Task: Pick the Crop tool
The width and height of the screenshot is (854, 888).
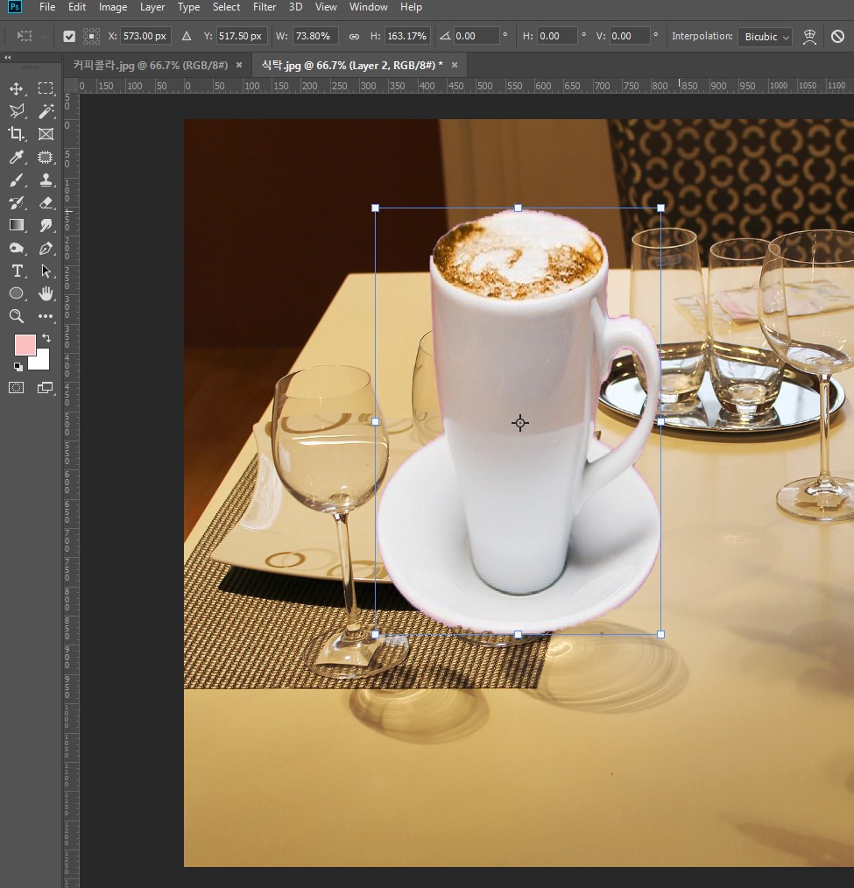Action: point(16,134)
